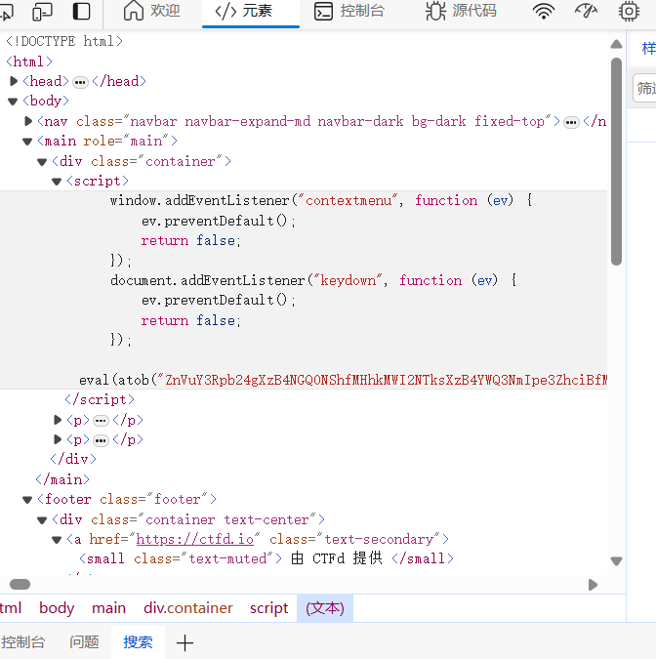
Task: Open the 源代码 sources tab
Action: pyautogui.click(x=461, y=11)
